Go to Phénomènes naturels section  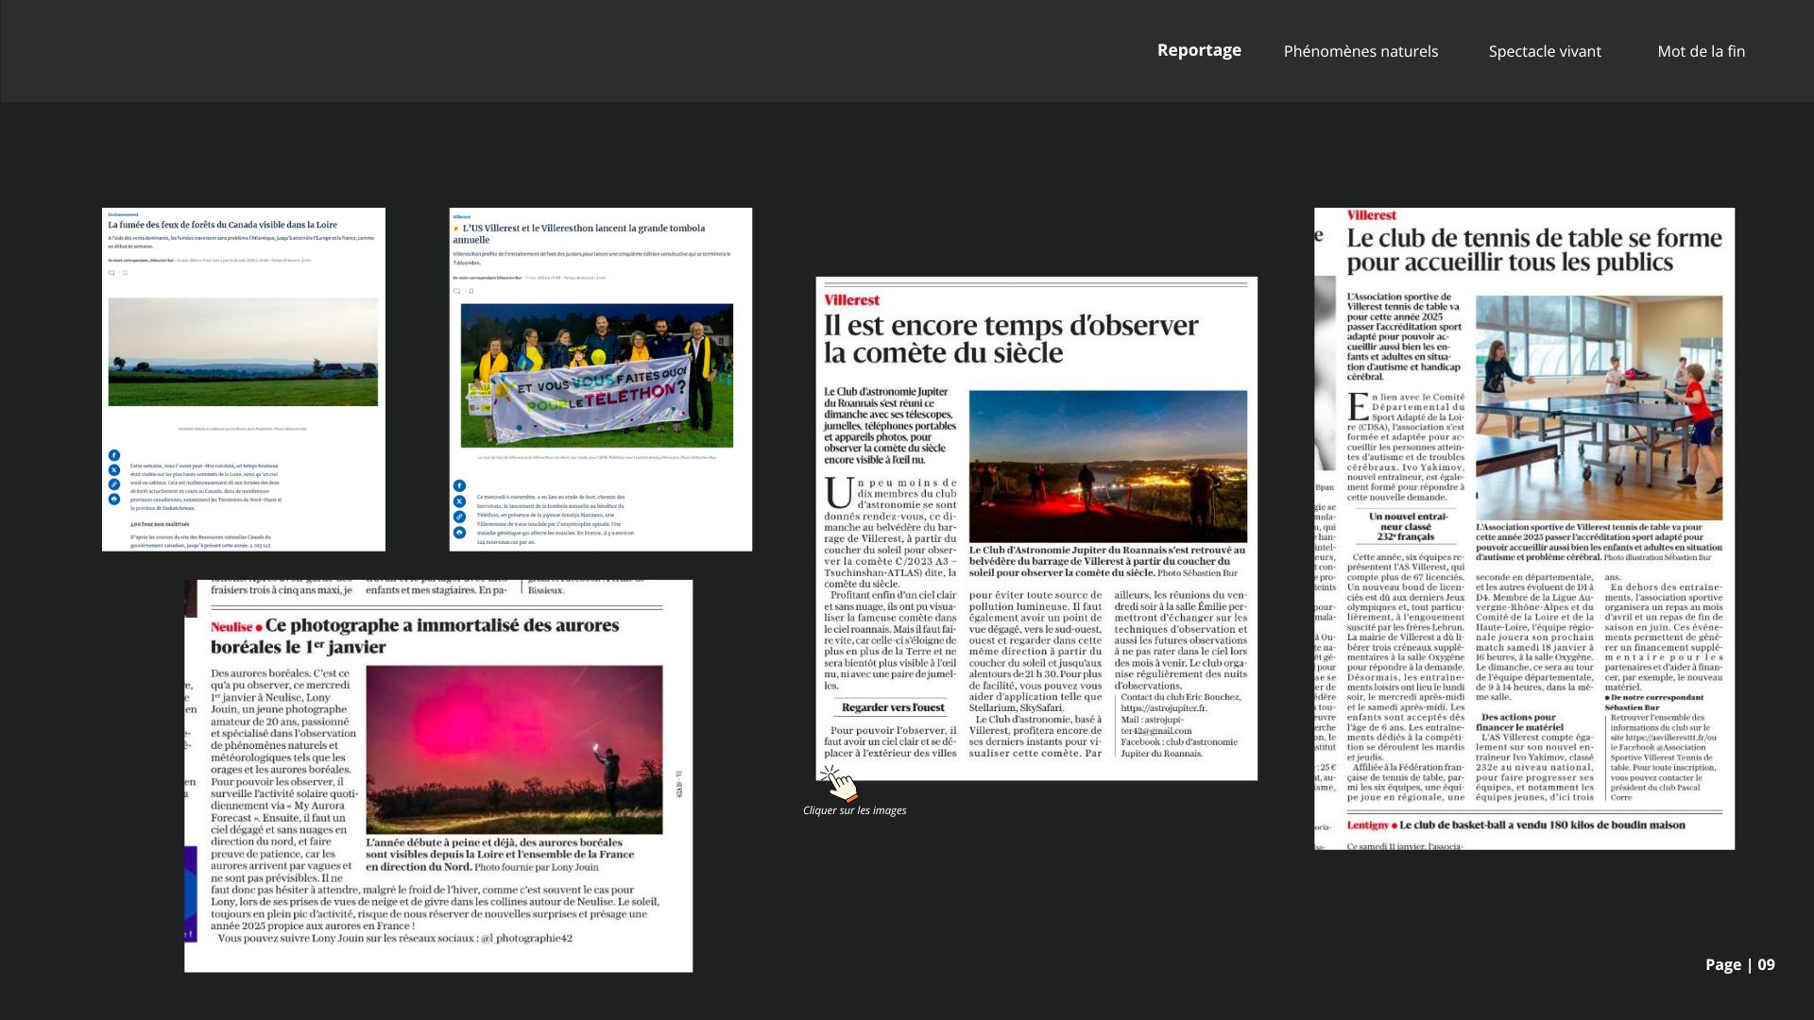click(x=1360, y=51)
